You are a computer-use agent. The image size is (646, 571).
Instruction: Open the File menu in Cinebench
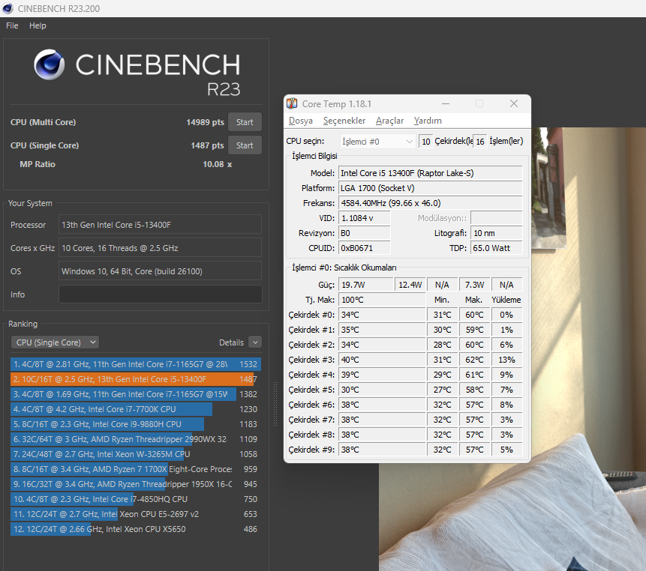12,25
